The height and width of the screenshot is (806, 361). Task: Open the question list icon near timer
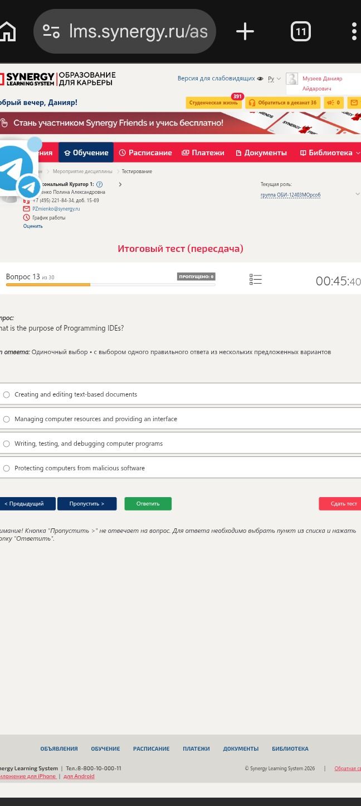point(256,279)
